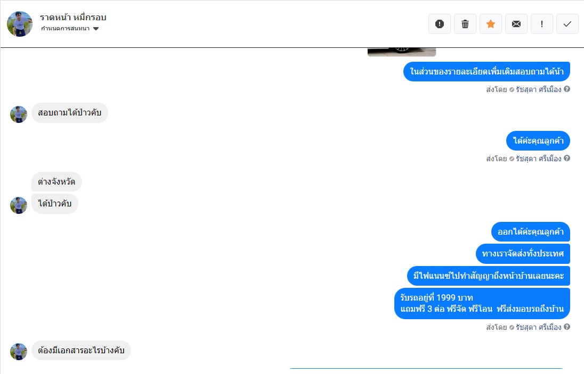Click avatar next to ต้องมีเอกสารอะไรบ้างคับ
584x374 pixels.
19,351
